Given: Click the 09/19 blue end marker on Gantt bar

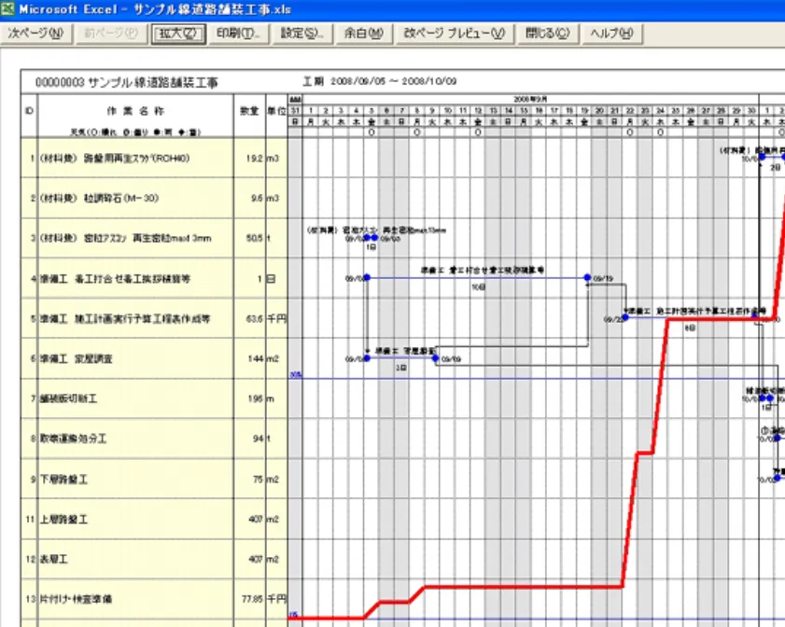Looking at the screenshot, I should [587, 278].
